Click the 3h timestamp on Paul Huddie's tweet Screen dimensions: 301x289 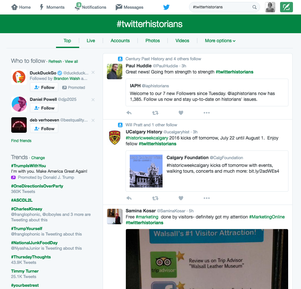[x=184, y=66]
